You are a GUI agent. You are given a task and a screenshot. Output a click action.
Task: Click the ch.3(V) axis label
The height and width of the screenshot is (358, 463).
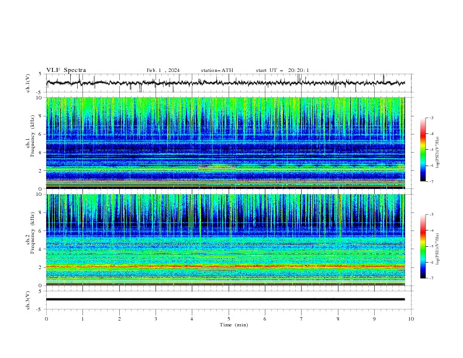pos(28,300)
